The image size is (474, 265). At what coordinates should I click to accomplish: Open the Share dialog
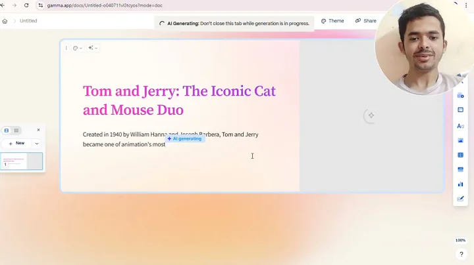(366, 21)
